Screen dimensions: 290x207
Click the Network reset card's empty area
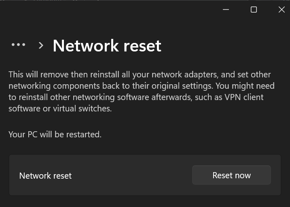point(129,176)
